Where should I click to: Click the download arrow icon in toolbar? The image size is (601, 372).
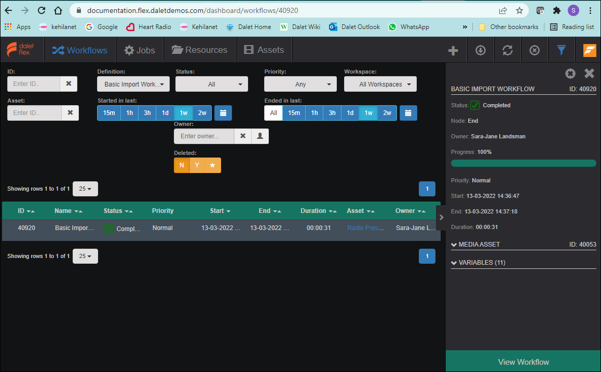tap(481, 50)
